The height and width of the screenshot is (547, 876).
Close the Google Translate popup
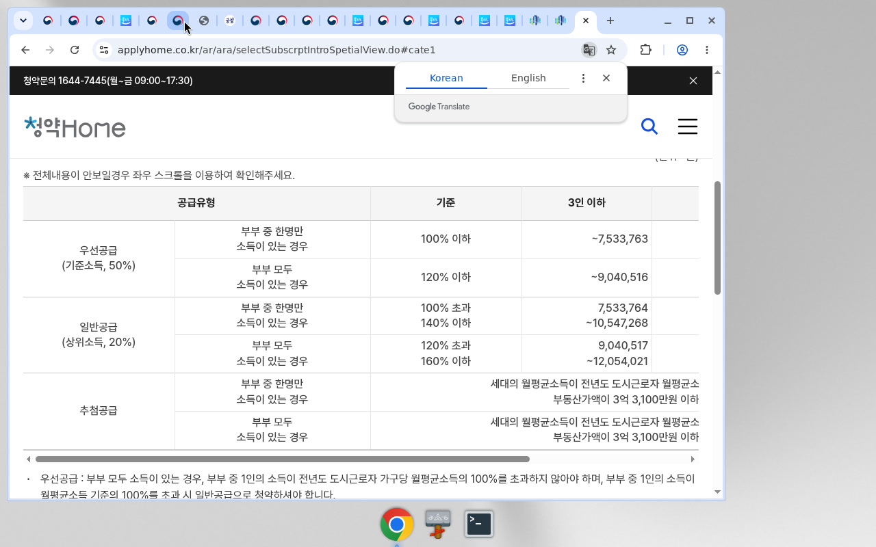tap(606, 78)
